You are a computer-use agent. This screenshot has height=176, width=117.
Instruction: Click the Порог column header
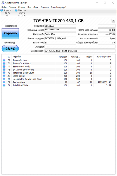point(87,57)
